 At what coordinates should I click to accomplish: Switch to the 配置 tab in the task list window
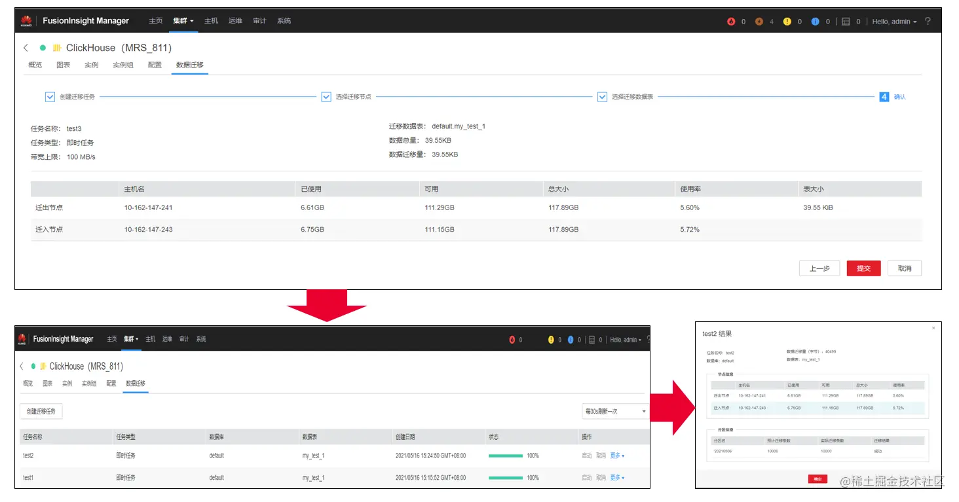pos(111,384)
